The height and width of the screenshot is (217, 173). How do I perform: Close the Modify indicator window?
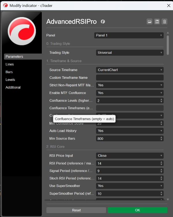point(169,5)
